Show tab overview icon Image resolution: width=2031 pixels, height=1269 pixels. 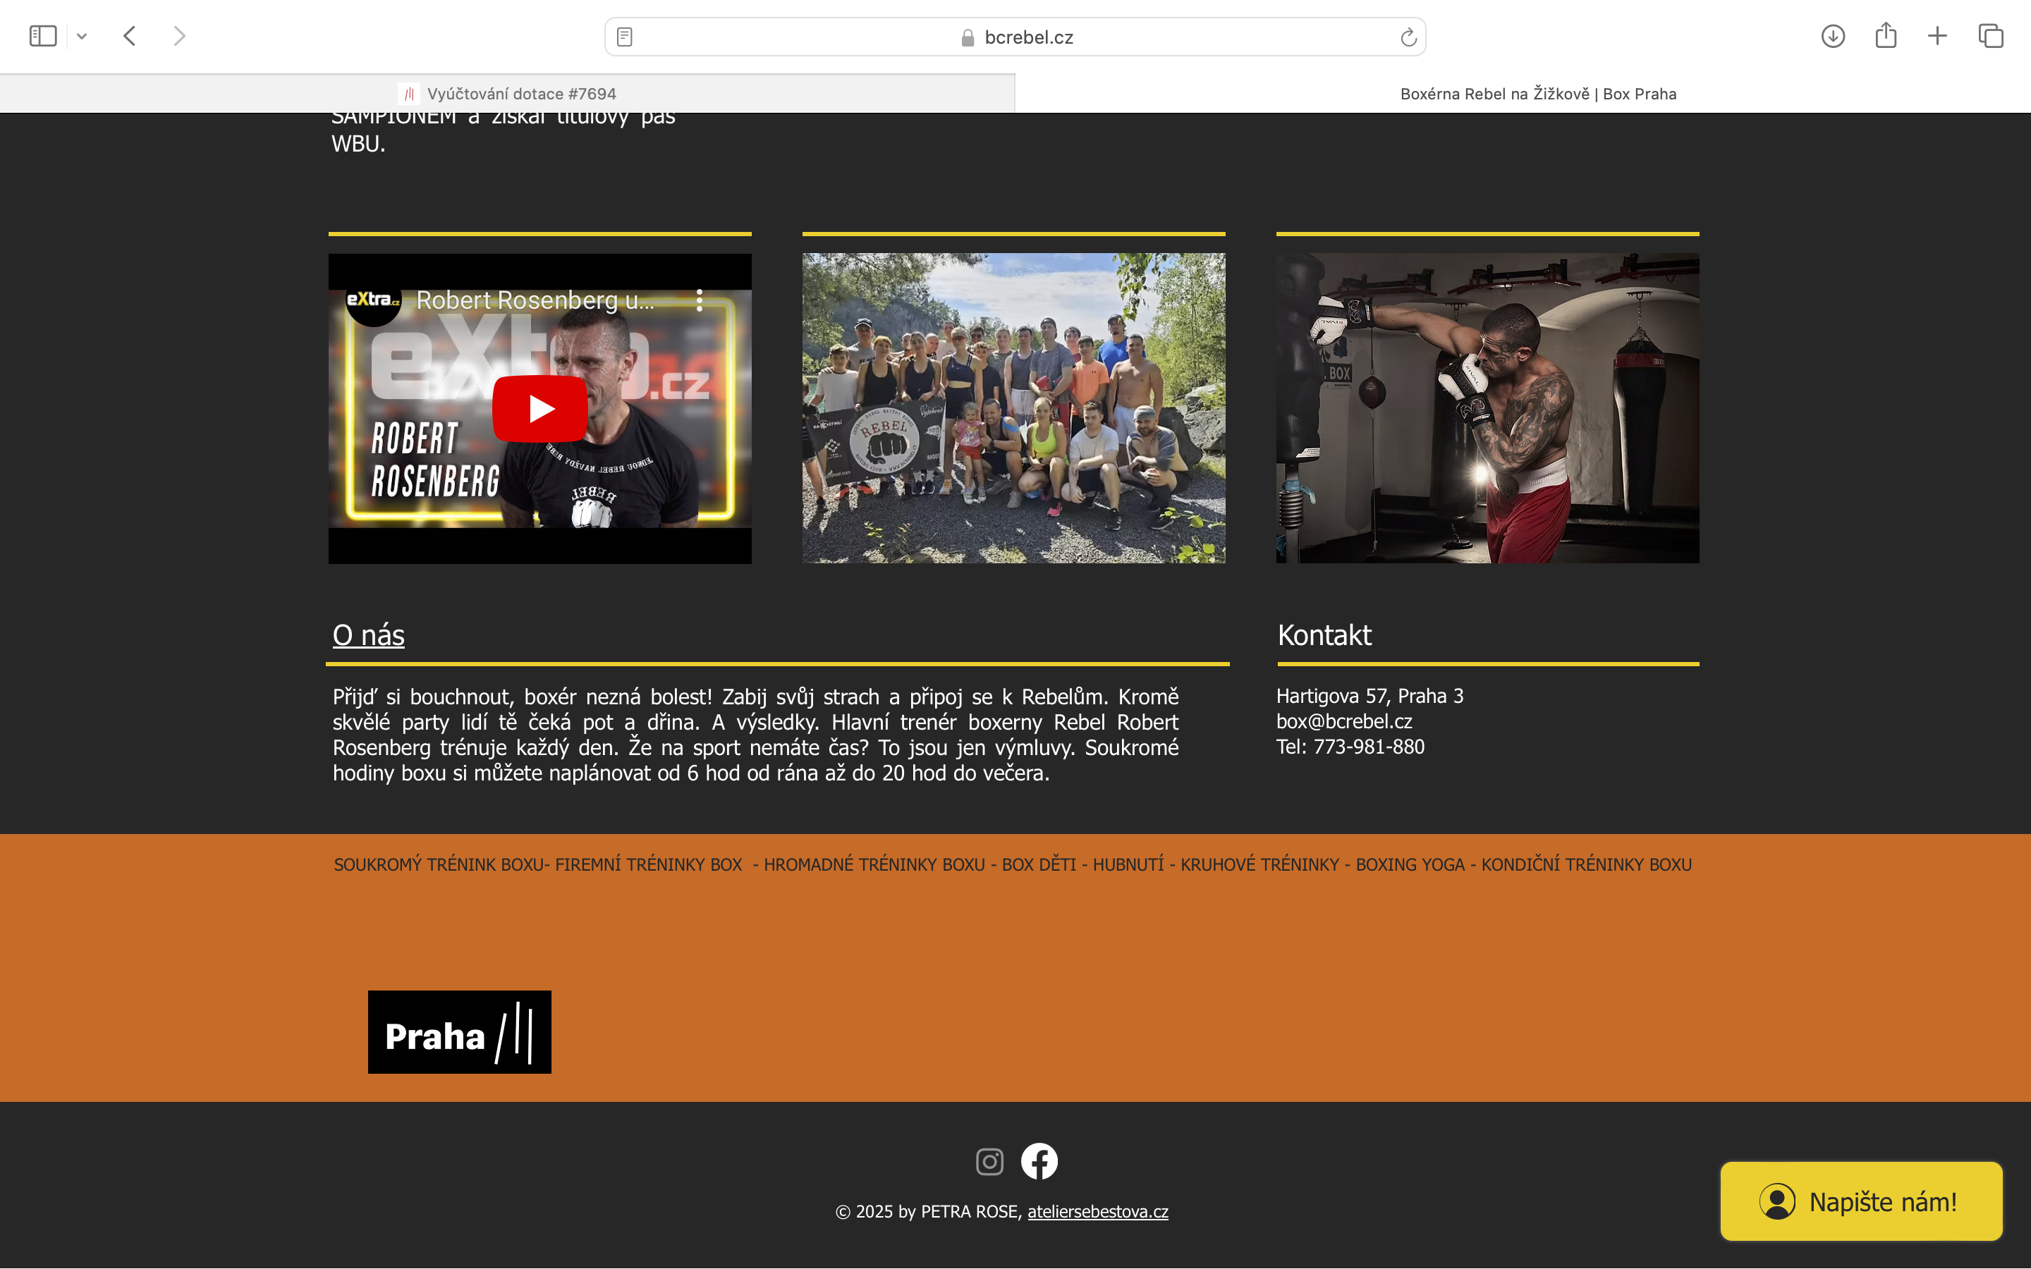click(x=1990, y=36)
